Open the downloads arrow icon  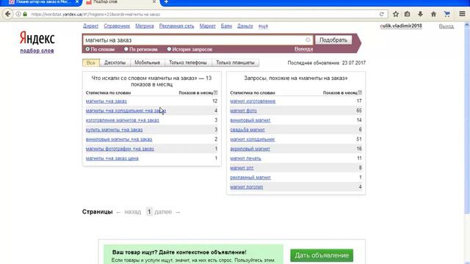point(420,14)
